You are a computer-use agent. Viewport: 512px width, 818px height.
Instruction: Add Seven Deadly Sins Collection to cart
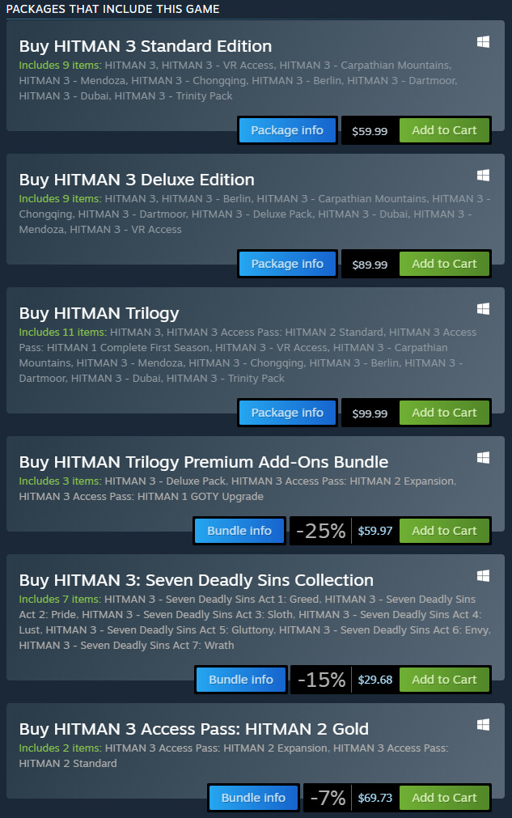(x=444, y=680)
